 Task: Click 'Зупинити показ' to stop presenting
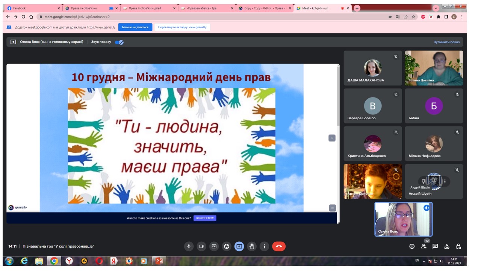point(446,42)
